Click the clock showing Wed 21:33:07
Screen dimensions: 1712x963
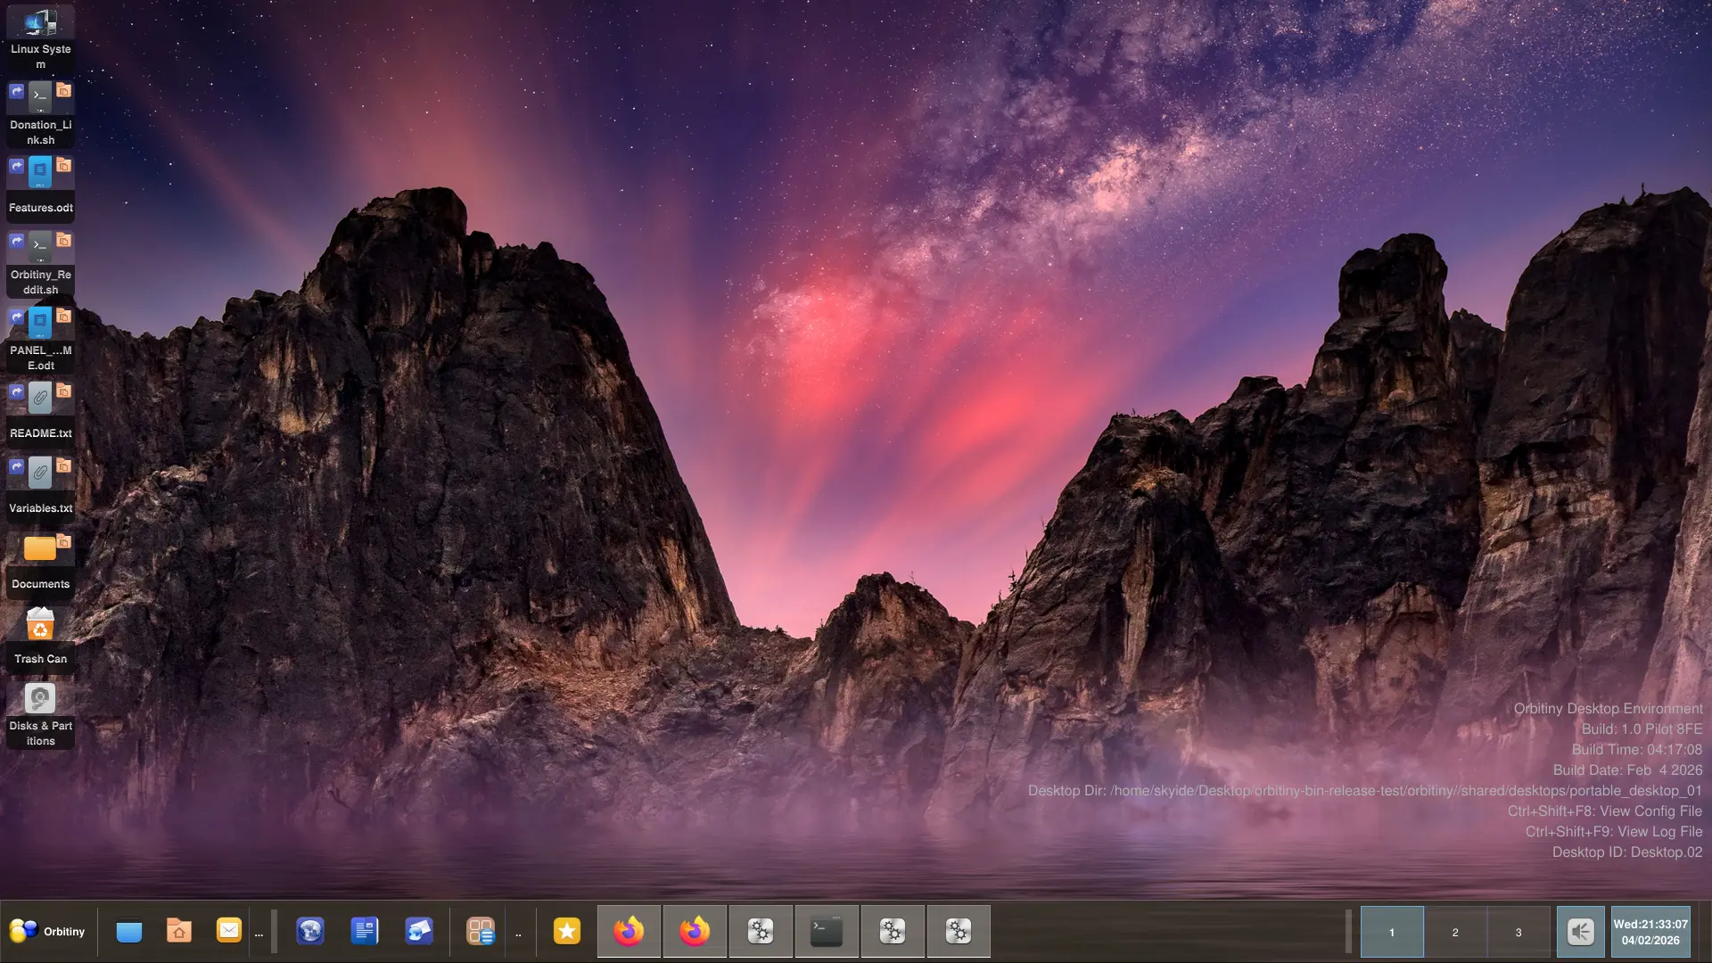point(1650,932)
